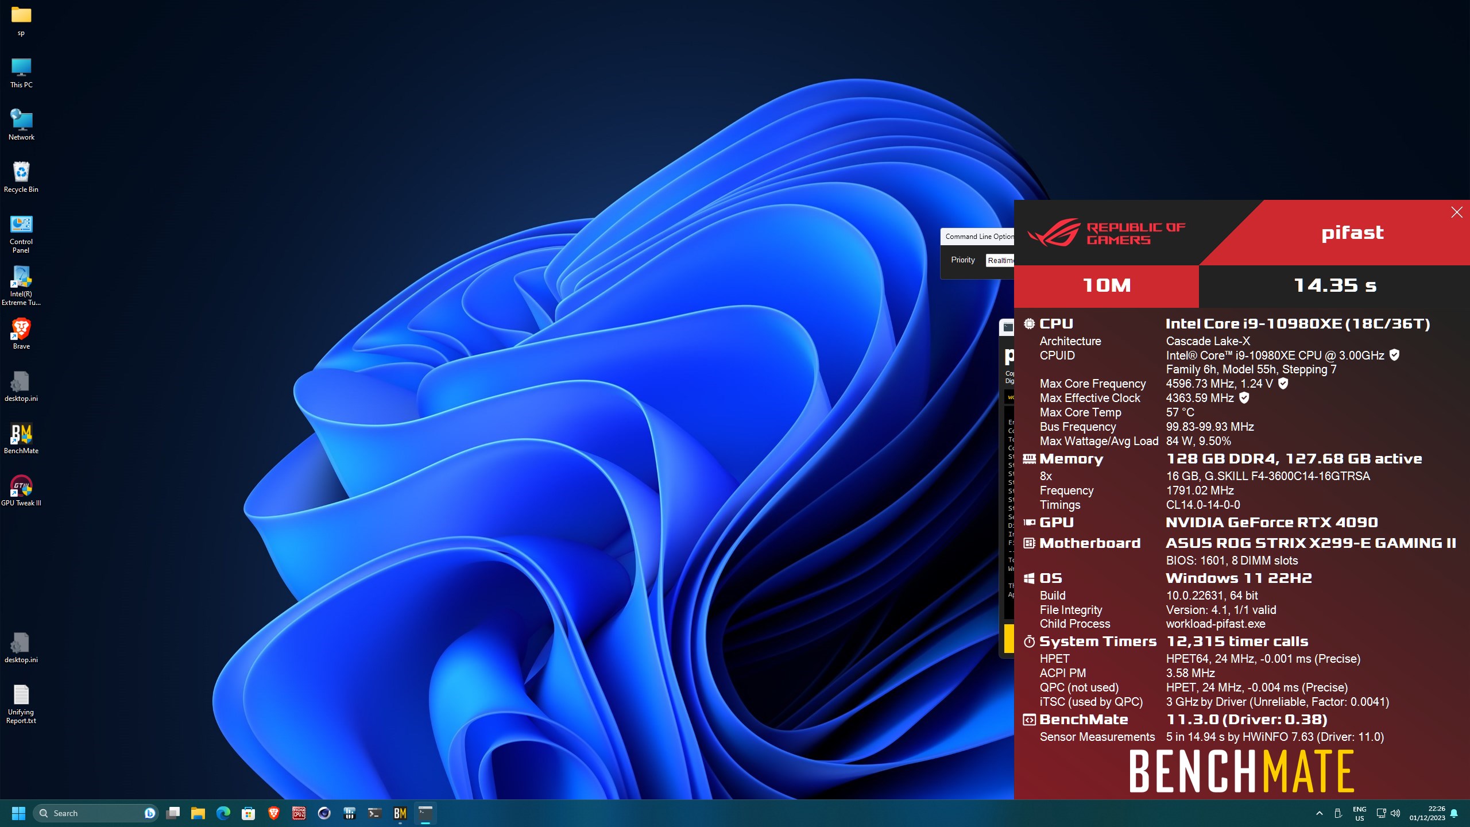Select the Unifying Report.txt file
Viewport: 1470px width, 827px height.
click(21, 704)
